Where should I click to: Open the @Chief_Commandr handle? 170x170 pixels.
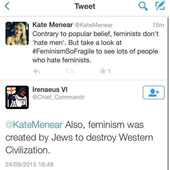[58, 97]
